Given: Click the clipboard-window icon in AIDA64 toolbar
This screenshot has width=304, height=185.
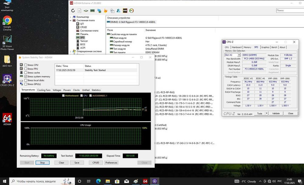Looking at the screenshot, I should click(x=112, y=11).
